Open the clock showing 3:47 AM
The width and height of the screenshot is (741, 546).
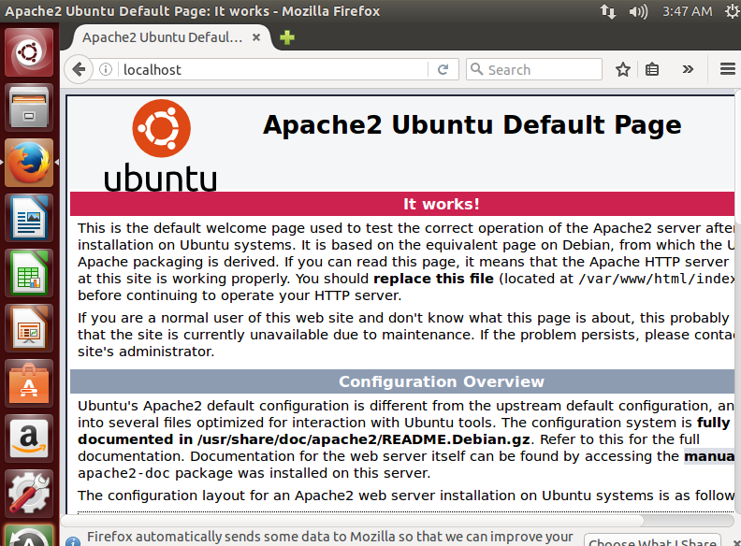[x=687, y=11]
